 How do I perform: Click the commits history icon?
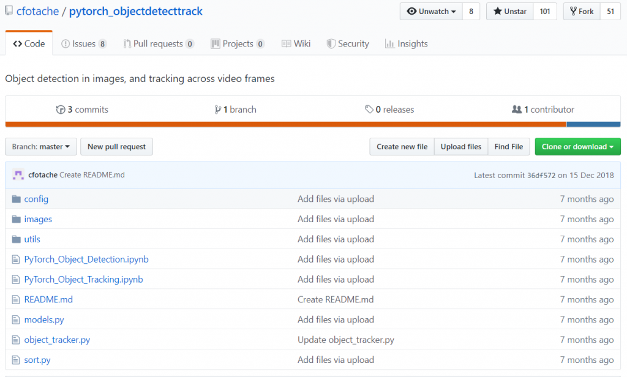(61, 110)
